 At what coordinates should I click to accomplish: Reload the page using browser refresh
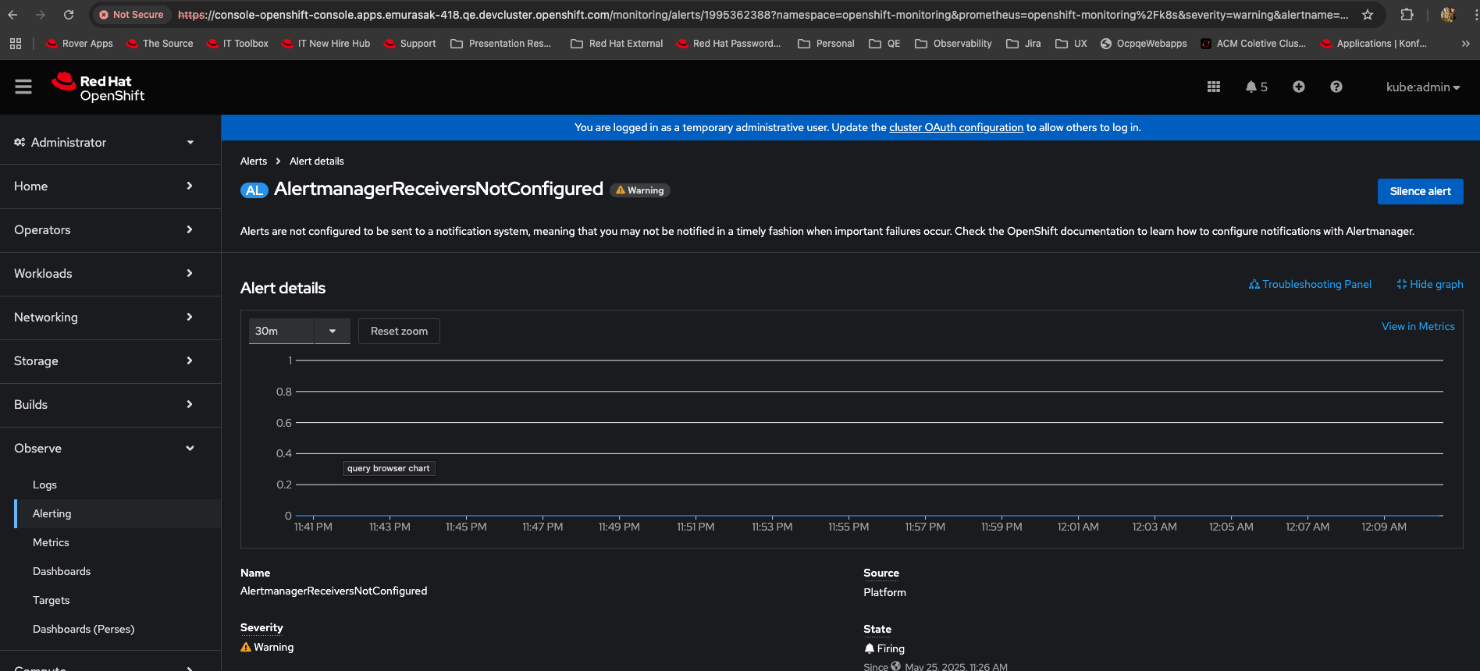tap(69, 15)
